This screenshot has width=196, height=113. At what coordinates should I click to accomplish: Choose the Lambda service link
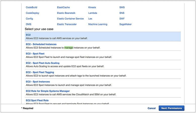[92, 13]
